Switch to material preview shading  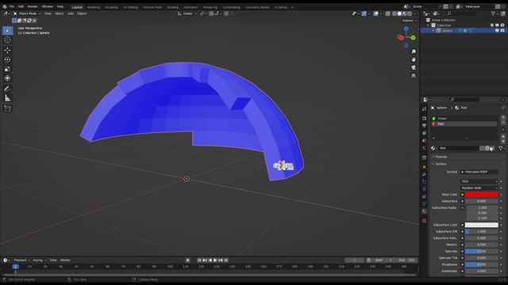click(405, 14)
